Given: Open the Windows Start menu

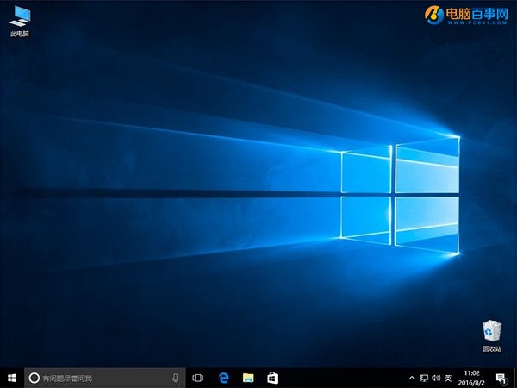Looking at the screenshot, I should [12, 378].
